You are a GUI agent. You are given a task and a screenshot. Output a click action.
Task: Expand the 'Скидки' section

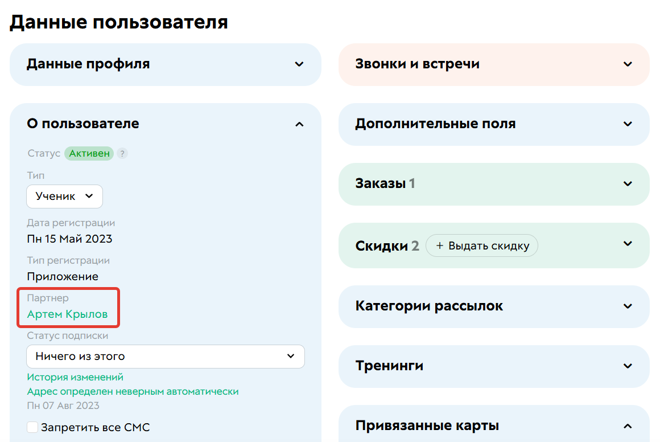[x=628, y=245]
